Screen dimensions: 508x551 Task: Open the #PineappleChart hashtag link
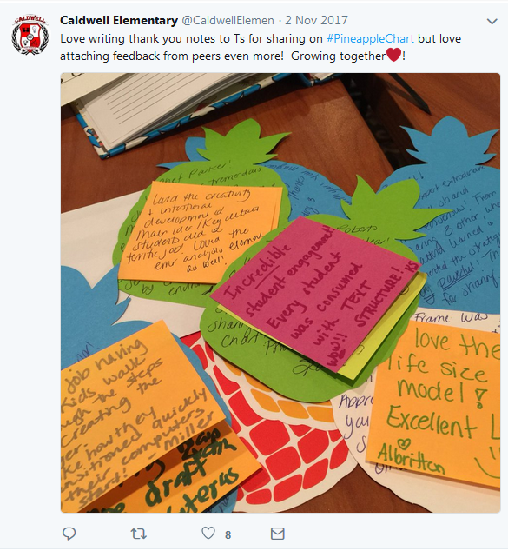pos(370,38)
